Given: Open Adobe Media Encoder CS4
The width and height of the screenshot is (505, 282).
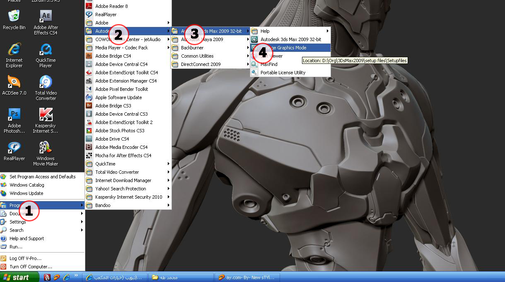Looking at the screenshot, I should tap(128, 147).
